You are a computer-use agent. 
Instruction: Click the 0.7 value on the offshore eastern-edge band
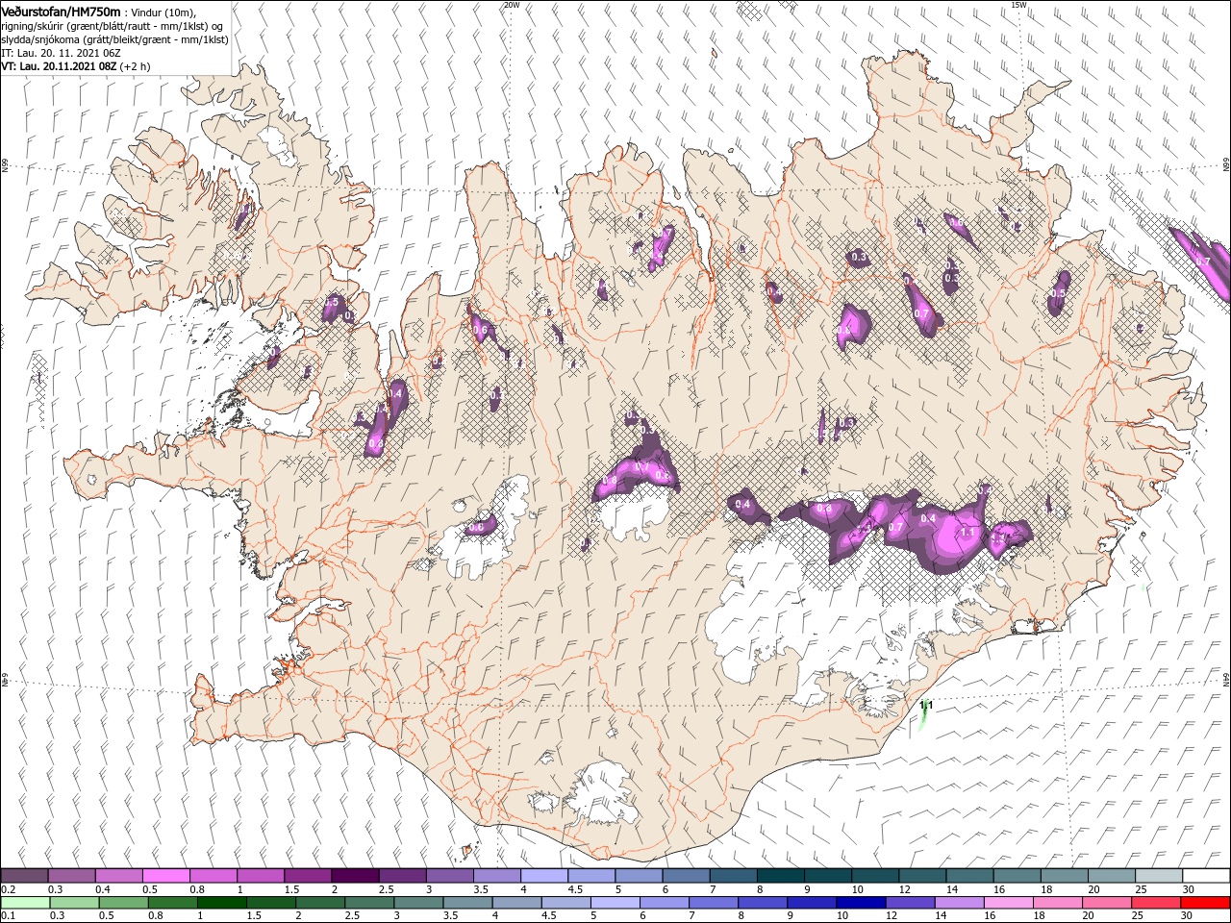pos(1202,262)
